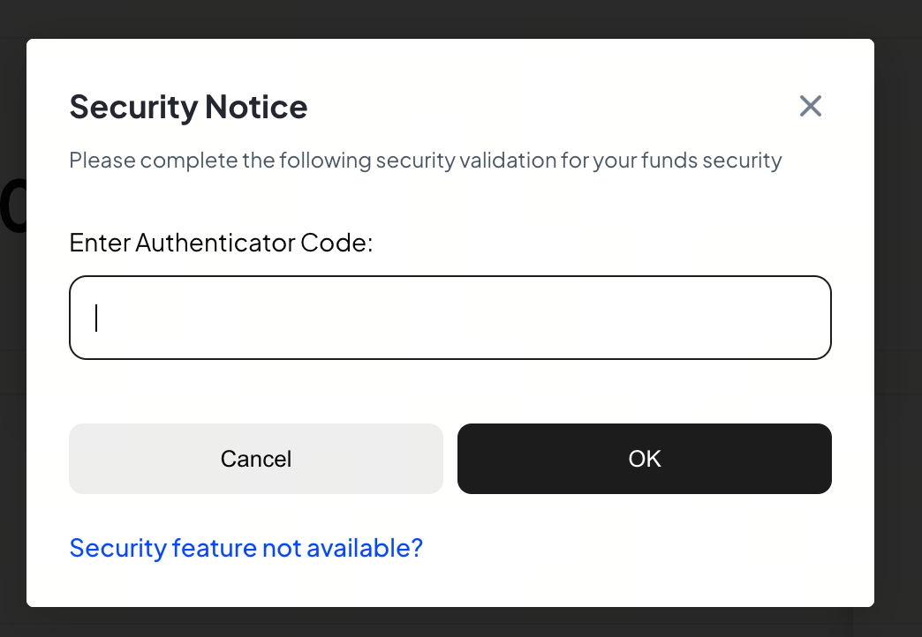Place cursor in the empty code field
The image size is (922, 637).
coord(450,318)
